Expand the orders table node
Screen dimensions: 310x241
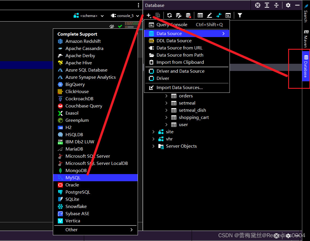[x=166, y=96]
